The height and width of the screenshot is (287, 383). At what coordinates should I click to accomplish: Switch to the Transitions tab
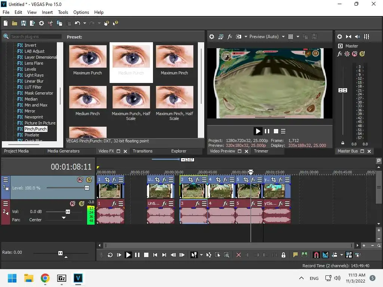coord(143,151)
